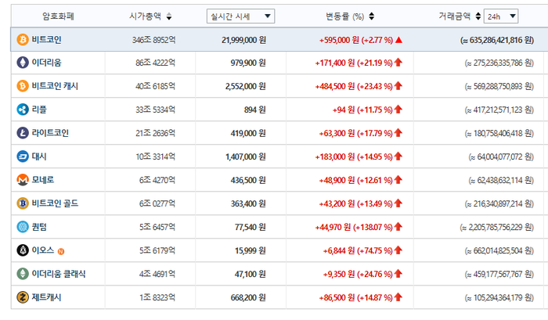
Task: Click the Bitcoin (비트코인) coin icon
Action: [x=23, y=39]
